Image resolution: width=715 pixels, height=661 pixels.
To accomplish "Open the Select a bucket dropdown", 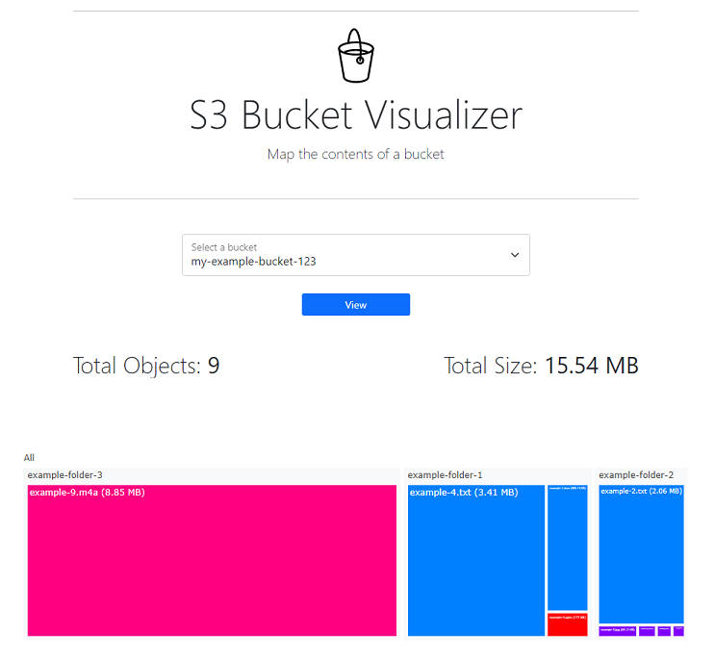I will [x=356, y=255].
